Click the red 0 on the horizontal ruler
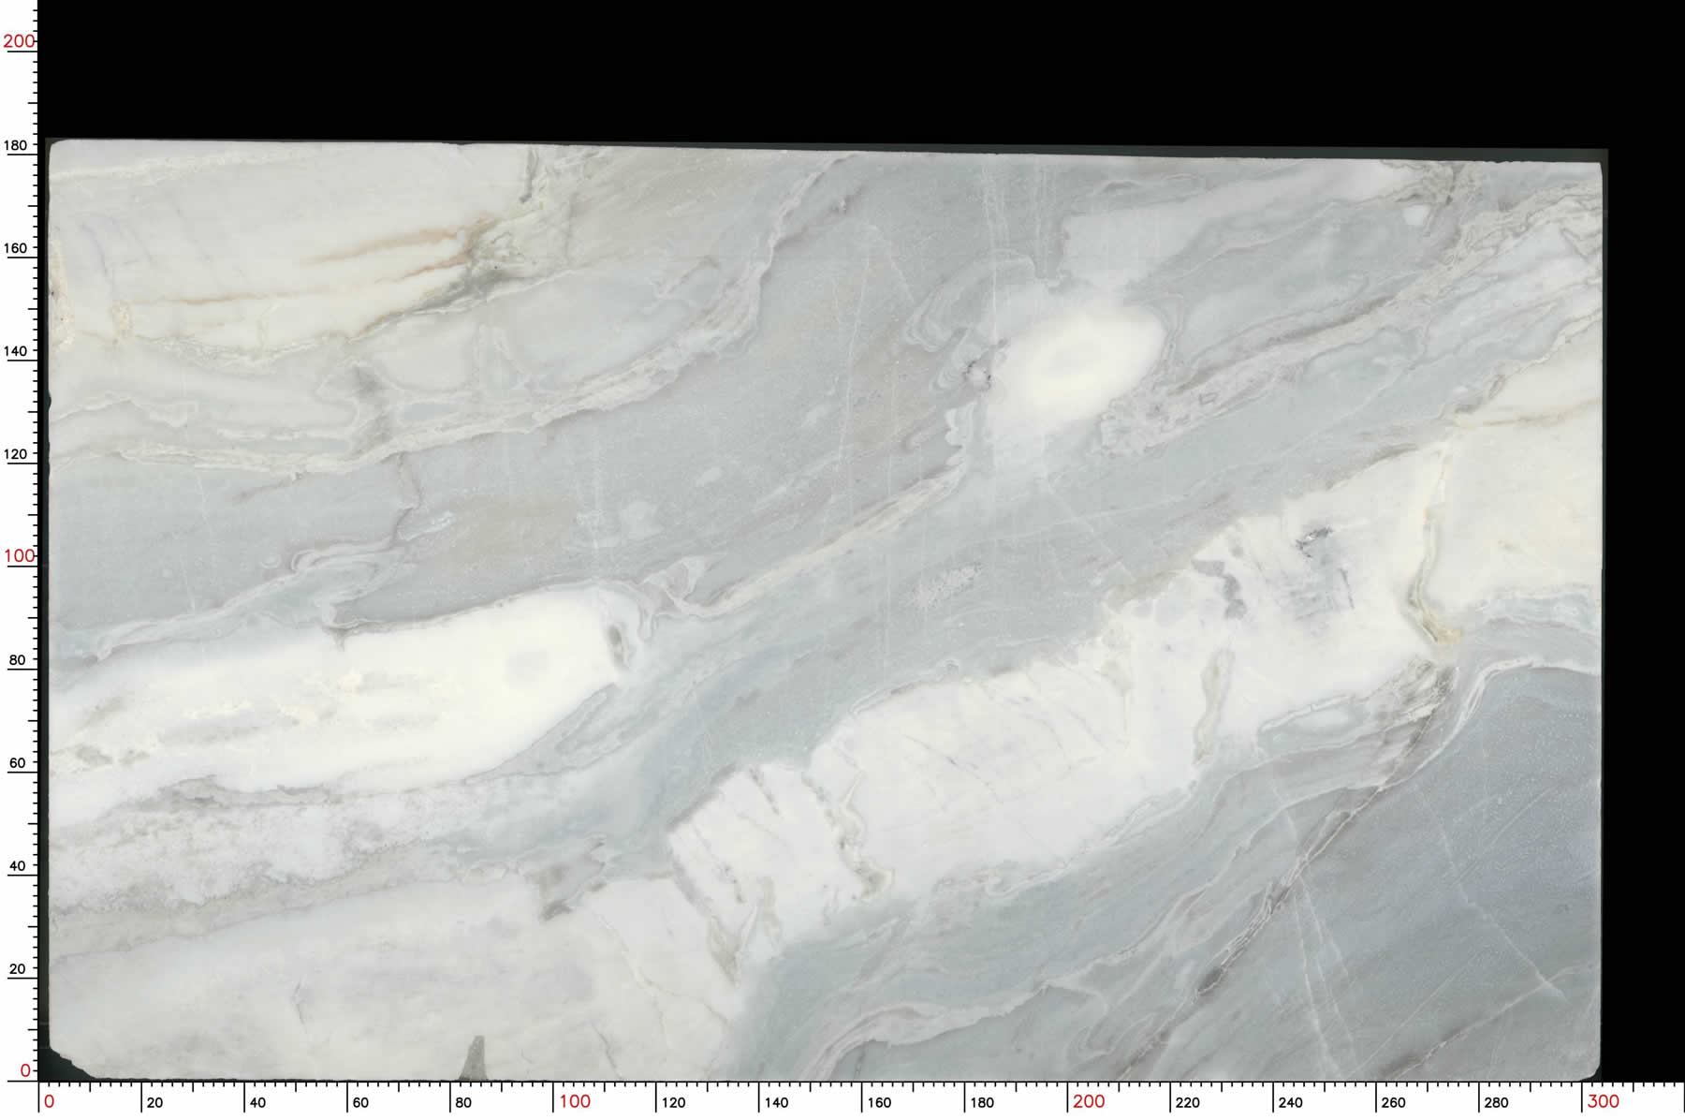The height and width of the screenshot is (1120, 1685). [x=50, y=1101]
